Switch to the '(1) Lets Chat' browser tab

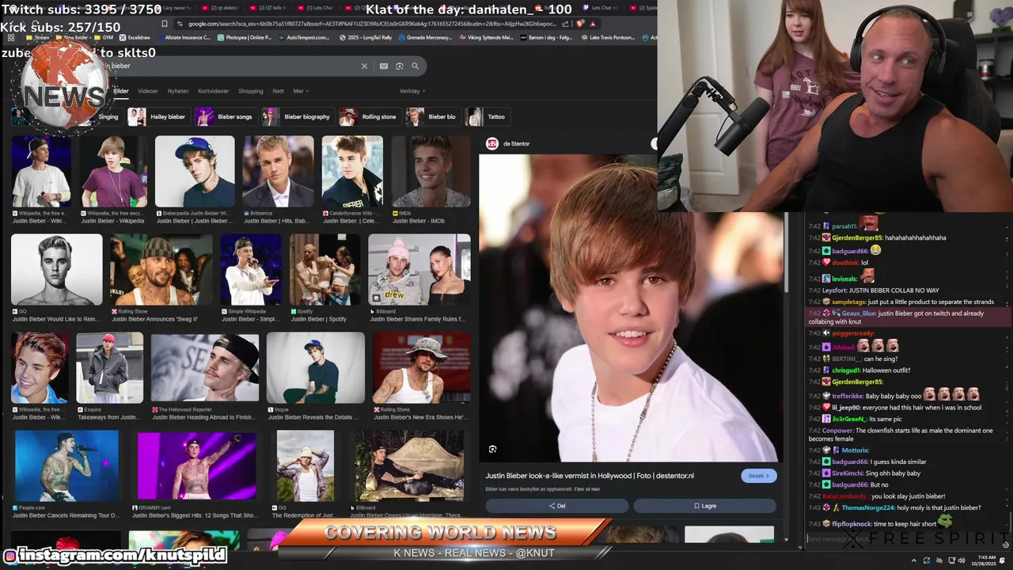tap(315, 8)
